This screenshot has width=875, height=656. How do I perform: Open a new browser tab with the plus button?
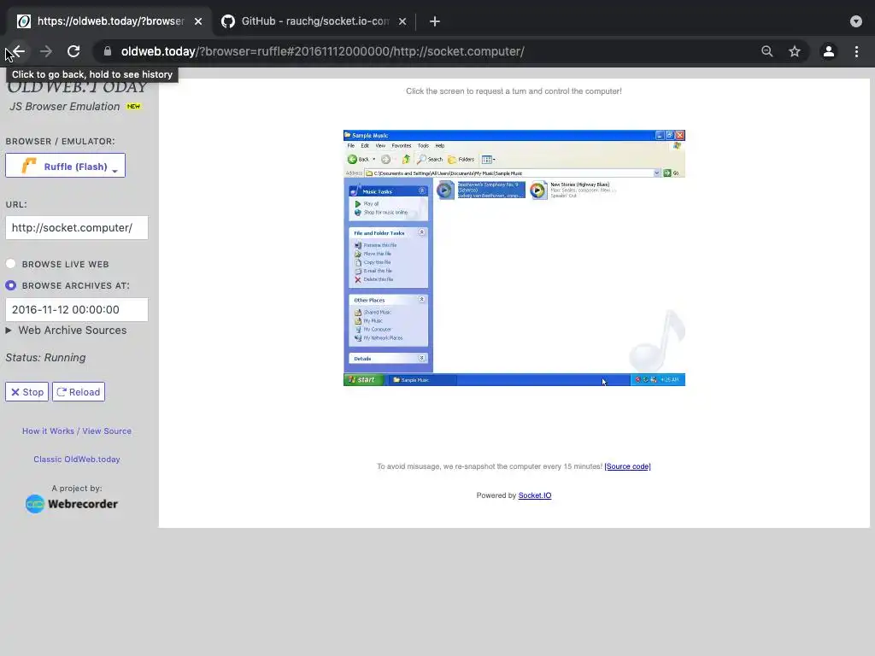[x=435, y=21]
